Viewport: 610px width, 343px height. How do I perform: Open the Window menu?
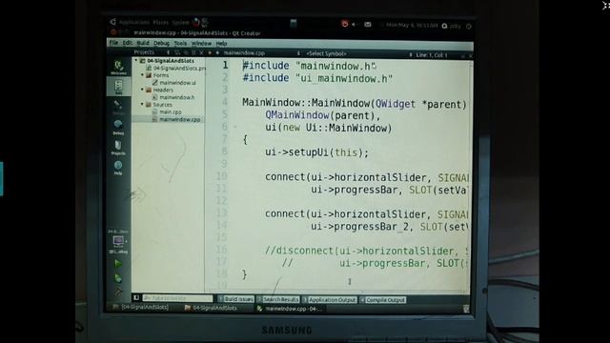[x=201, y=44]
